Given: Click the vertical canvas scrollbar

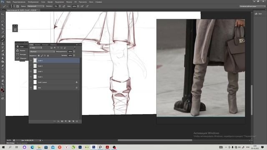Looking at the screenshot, I should tap(252, 100).
